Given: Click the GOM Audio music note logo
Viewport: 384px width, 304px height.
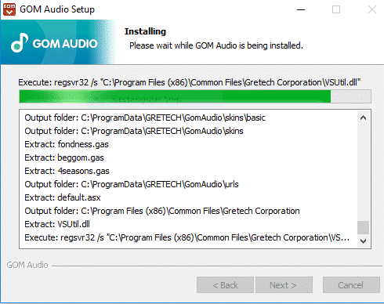Looking at the screenshot, I should pyautogui.click(x=20, y=42).
